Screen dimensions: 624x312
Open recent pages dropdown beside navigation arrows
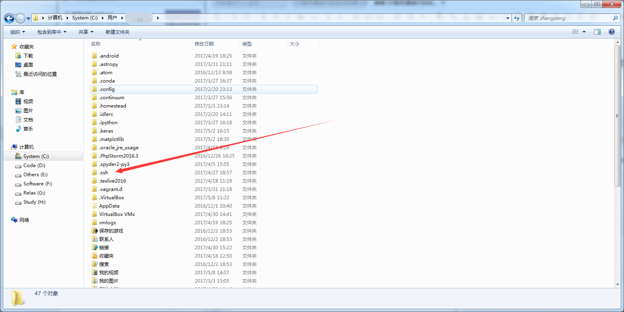(28, 19)
